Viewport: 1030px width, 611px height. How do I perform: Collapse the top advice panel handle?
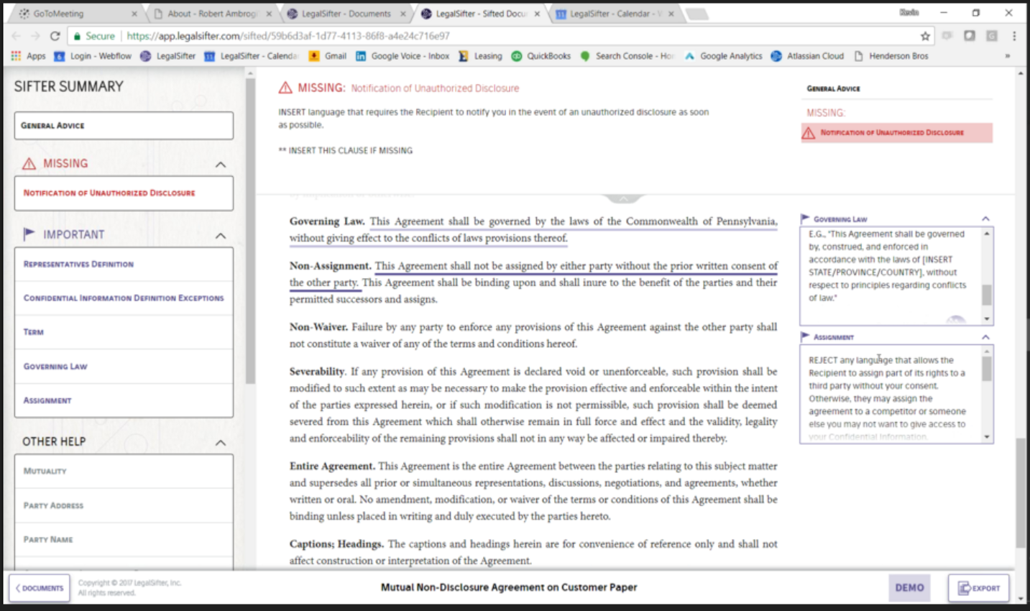[623, 198]
